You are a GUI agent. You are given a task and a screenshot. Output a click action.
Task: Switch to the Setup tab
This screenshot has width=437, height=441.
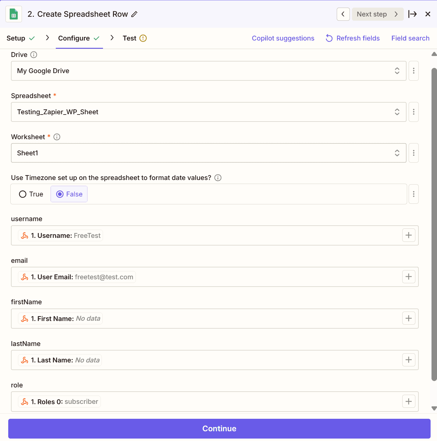click(x=21, y=38)
